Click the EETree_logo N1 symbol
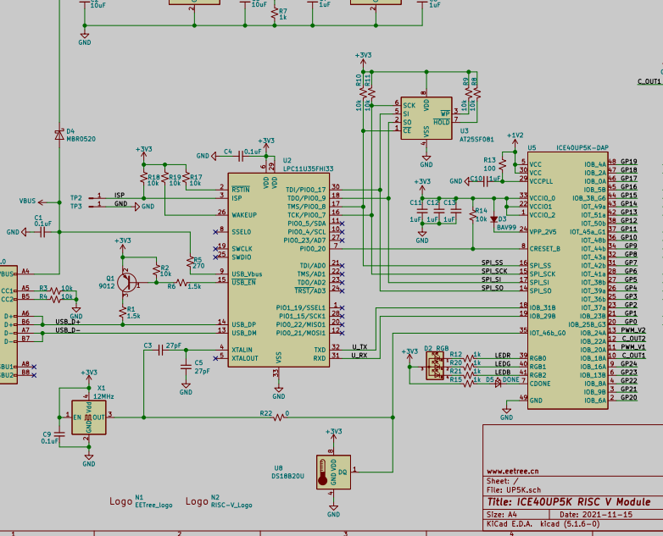 (x=141, y=501)
